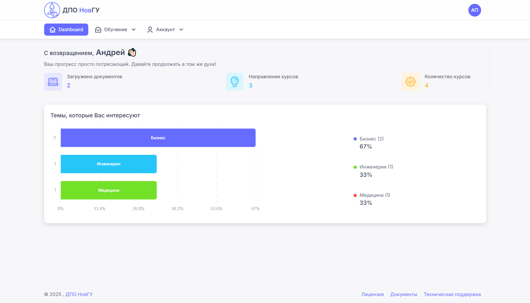530x303 pixels.
Task: Click the badge icon for course count
Action: pos(411,82)
